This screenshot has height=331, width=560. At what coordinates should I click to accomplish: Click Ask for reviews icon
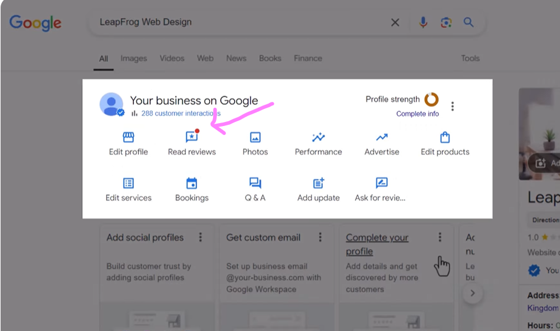tap(382, 183)
